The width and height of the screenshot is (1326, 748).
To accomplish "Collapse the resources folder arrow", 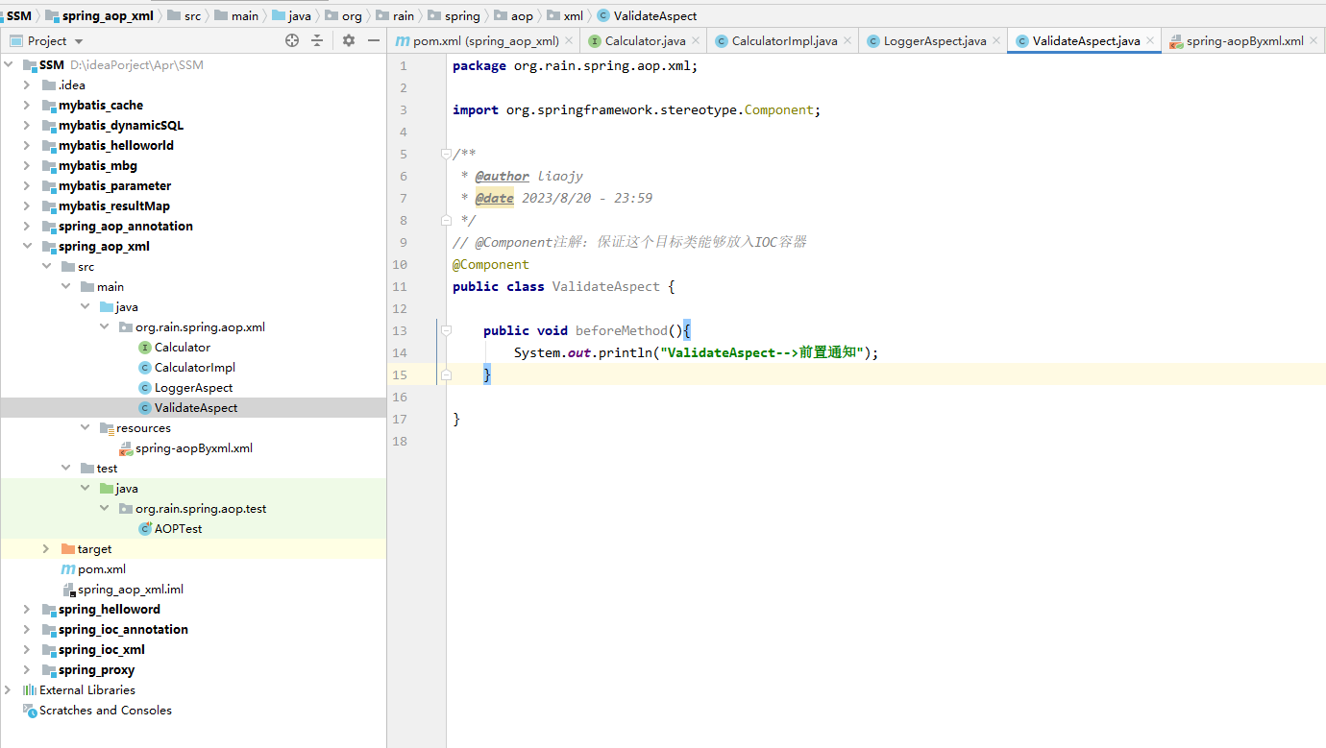I will (85, 428).
